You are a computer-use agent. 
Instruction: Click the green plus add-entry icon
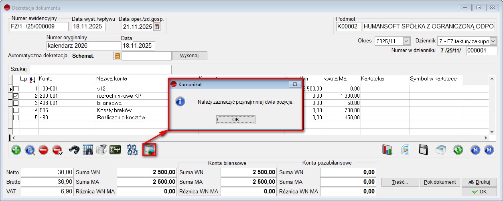16,150
